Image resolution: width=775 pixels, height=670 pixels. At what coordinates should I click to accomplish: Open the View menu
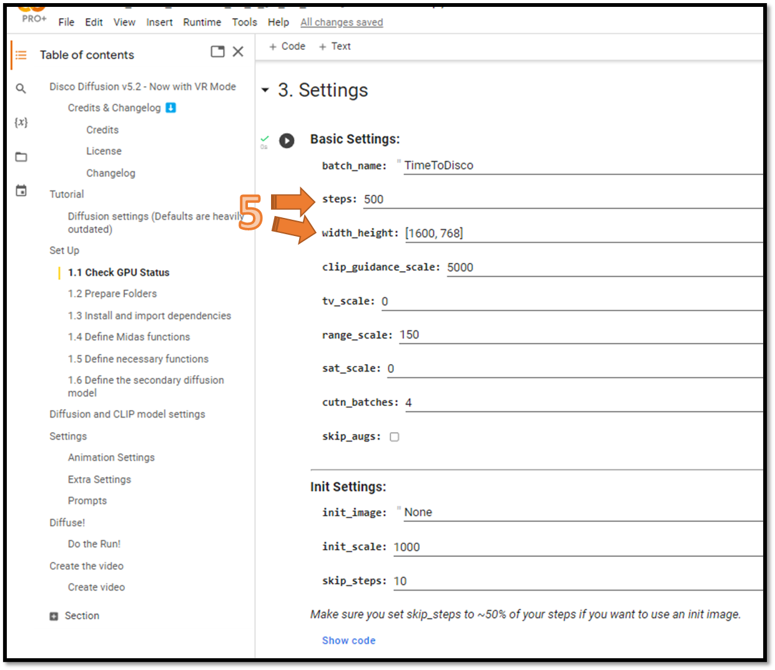124,22
